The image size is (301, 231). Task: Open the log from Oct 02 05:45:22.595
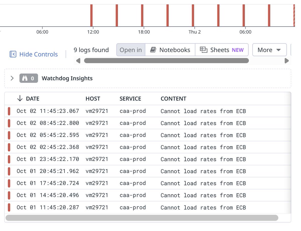(x=148, y=135)
